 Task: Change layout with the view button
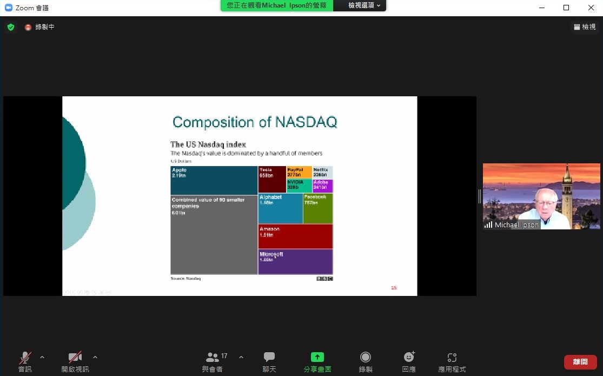click(x=585, y=27)
